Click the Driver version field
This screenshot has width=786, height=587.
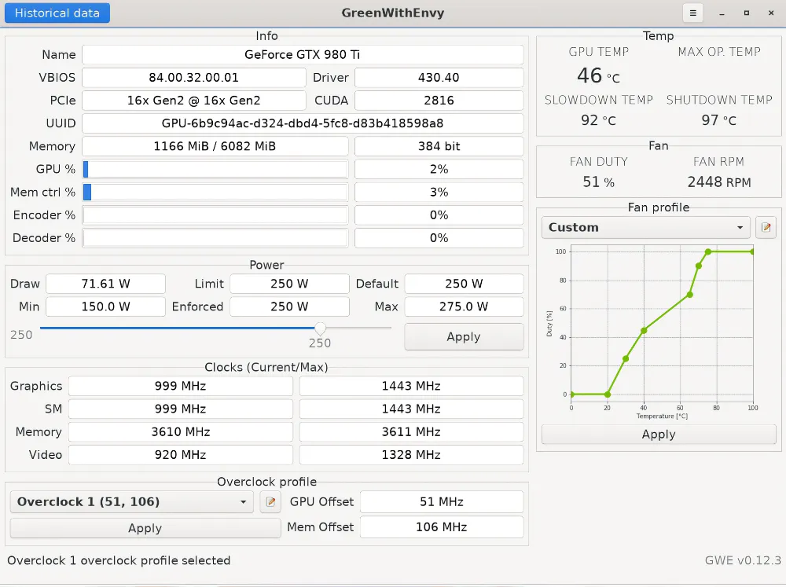point(439,77)
